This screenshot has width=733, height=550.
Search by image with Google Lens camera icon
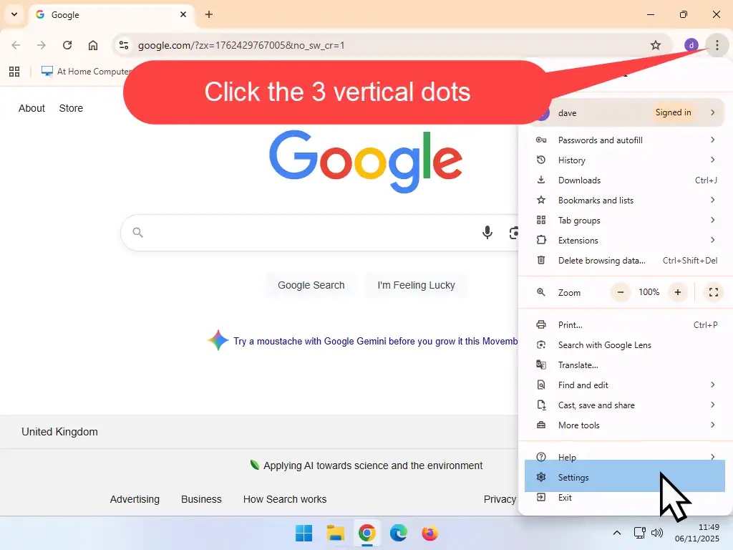(514, 233)
